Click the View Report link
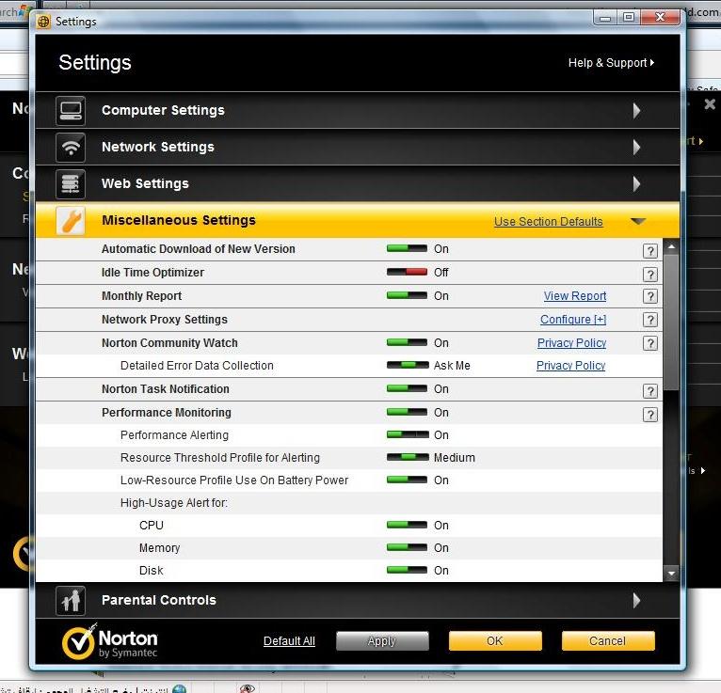Image resolution: width=721 pixels, height=693 pixels. [574, 296]
